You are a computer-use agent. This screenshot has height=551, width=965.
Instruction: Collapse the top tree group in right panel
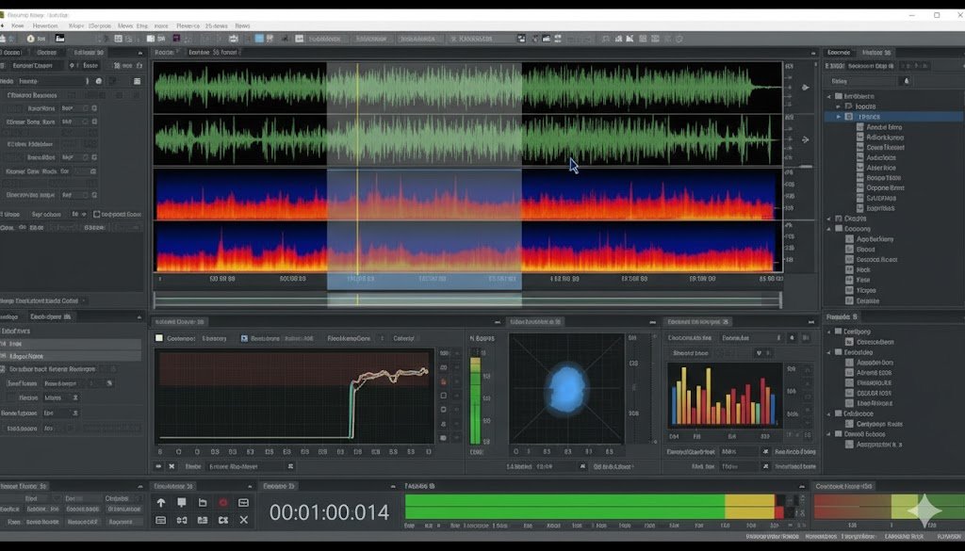click(x=829, y=96)
